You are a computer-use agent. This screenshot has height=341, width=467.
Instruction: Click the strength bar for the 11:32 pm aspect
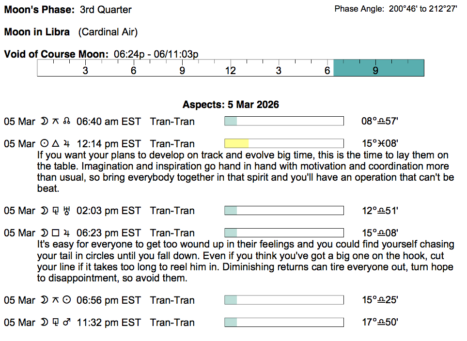(x=284, y=323)
